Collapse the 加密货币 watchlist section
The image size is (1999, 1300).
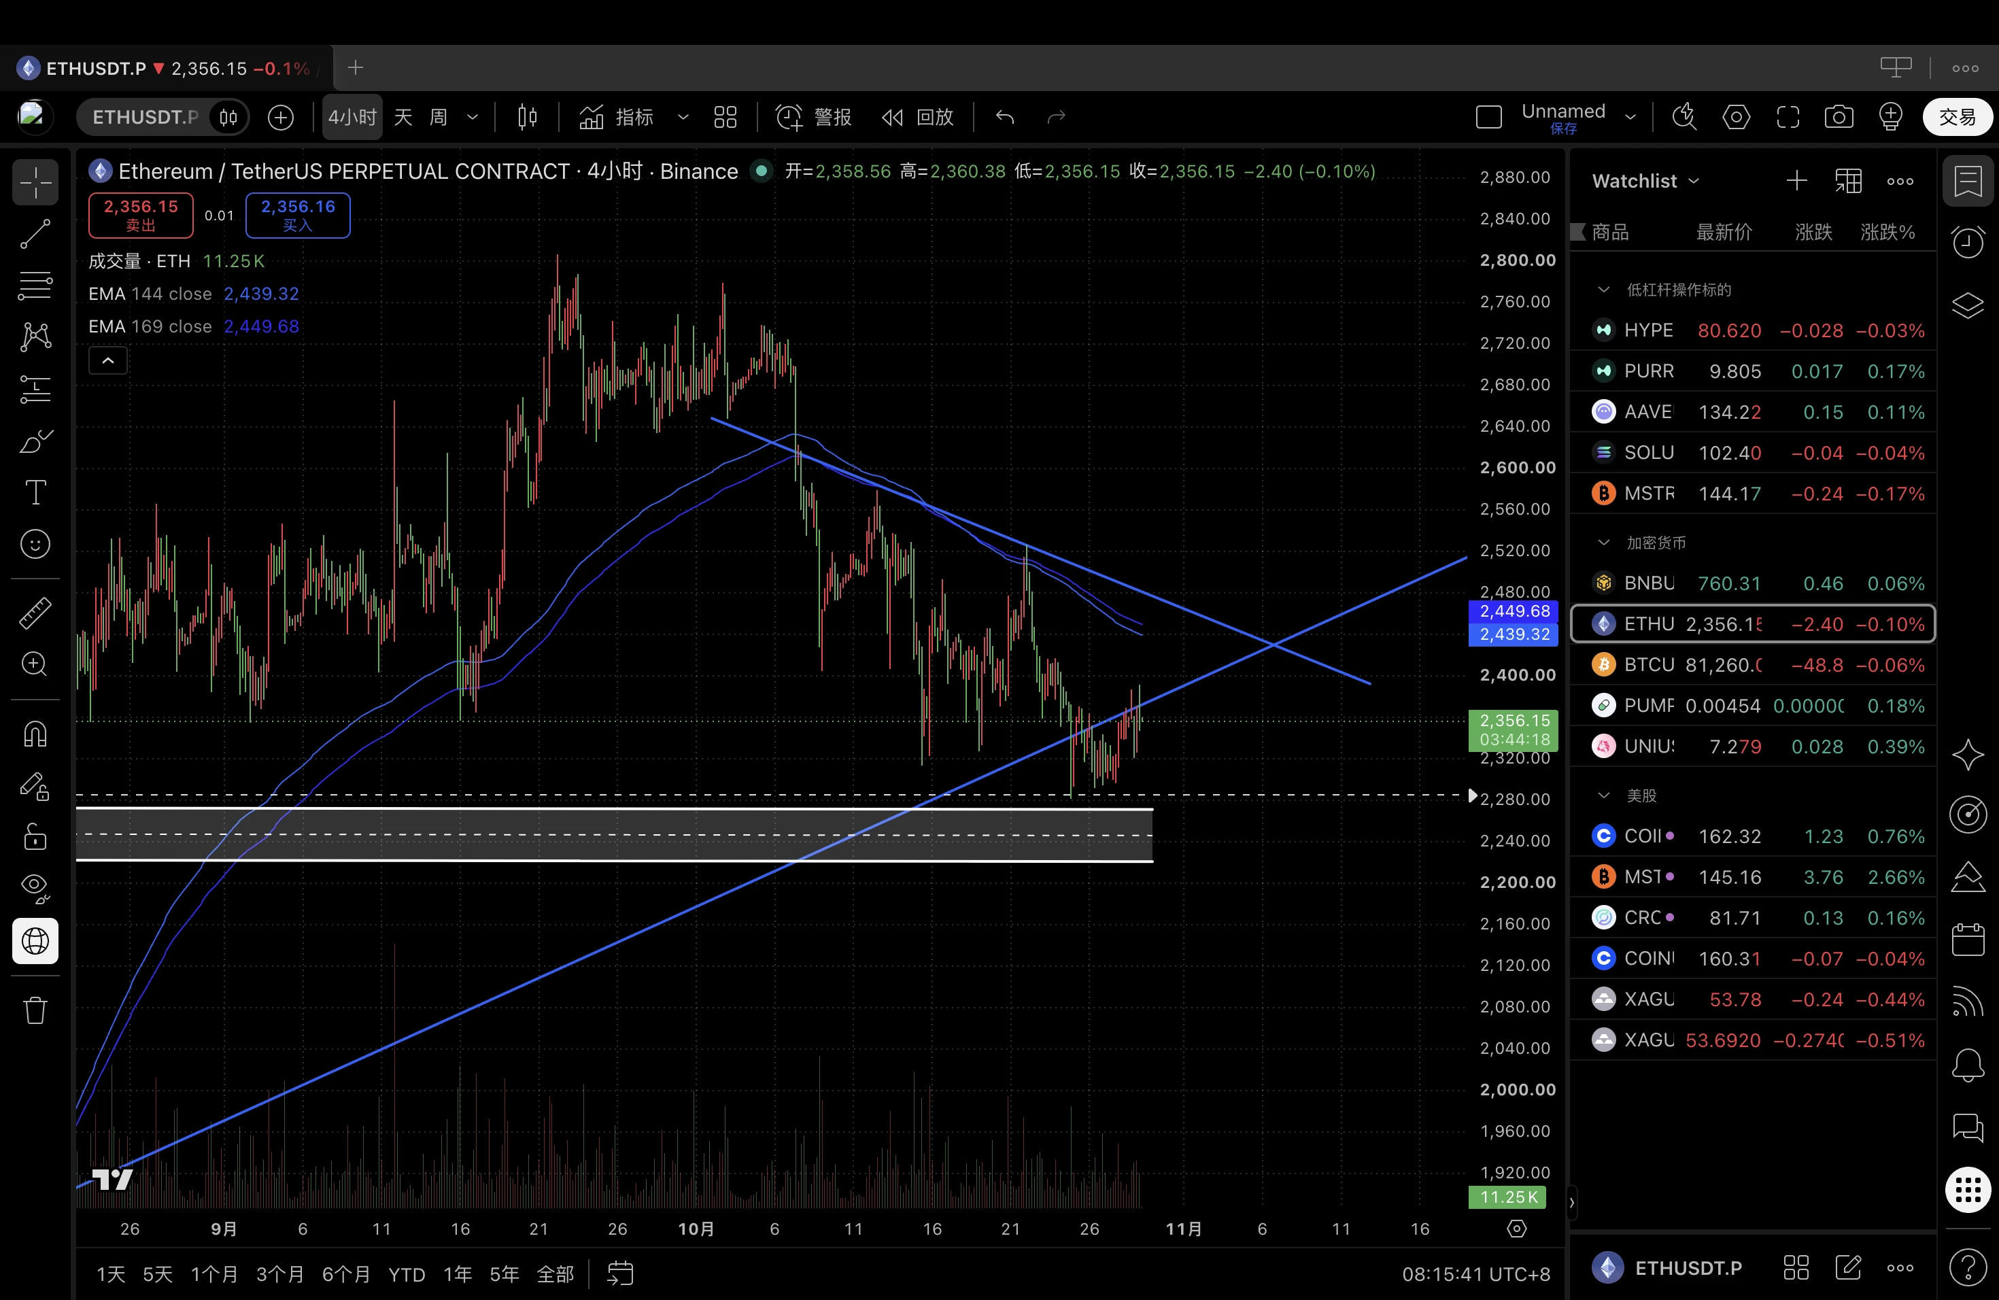point(1603,543)
